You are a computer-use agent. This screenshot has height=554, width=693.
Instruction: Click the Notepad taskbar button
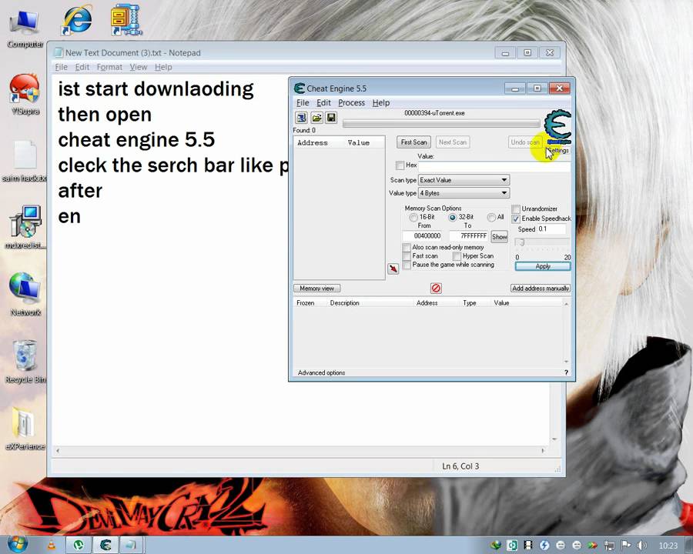point(131,546)
